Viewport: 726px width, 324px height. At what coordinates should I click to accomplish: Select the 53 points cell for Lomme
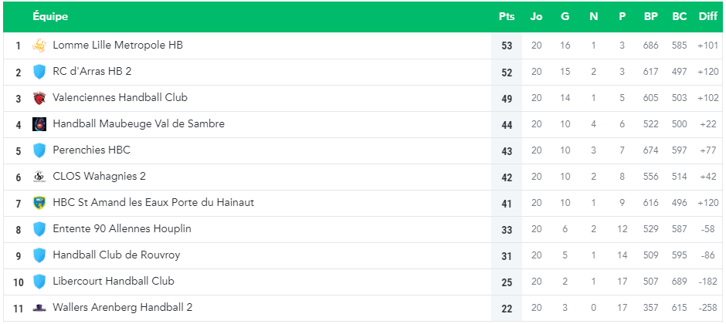pyautogui.click(x=507, y=46)
